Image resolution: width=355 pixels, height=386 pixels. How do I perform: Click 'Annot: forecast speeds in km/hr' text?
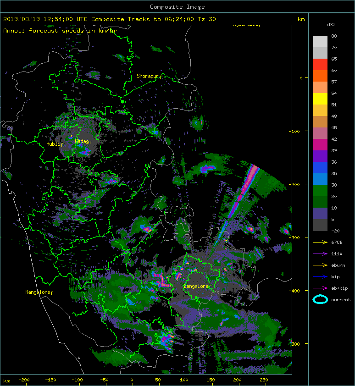(60, 31)
